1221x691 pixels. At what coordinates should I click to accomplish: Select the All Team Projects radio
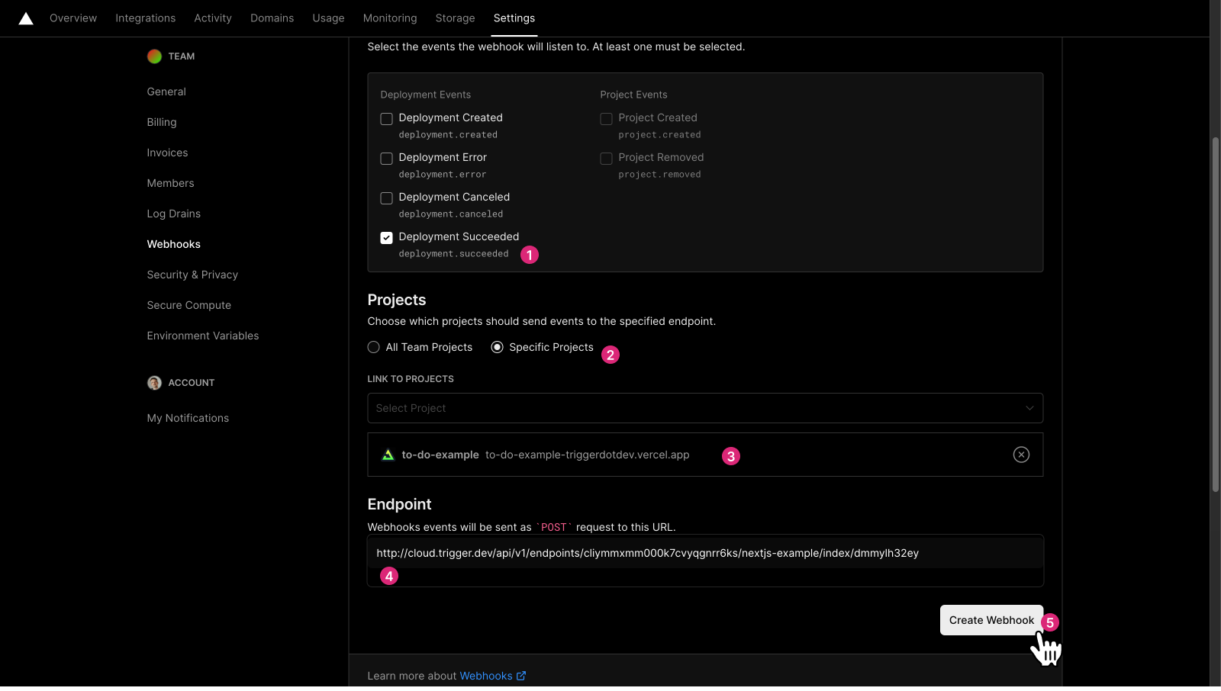(x=374, y=347)
